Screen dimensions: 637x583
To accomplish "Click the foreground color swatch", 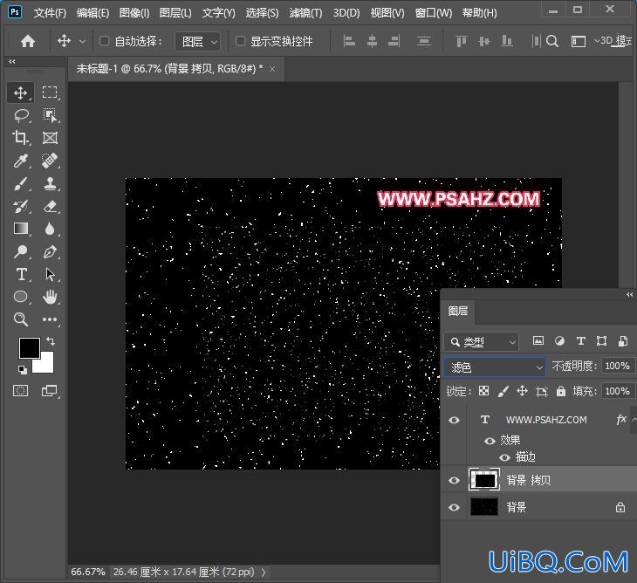I will coord(30,347).
